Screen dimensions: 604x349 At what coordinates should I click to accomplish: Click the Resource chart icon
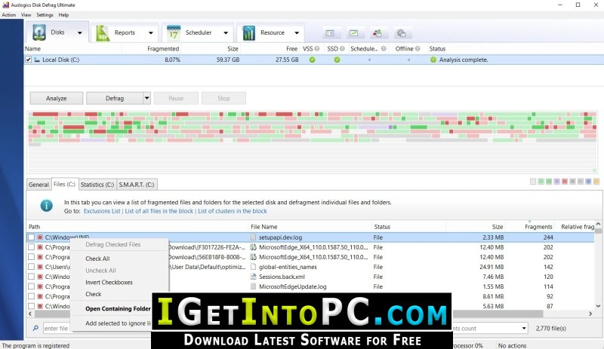249,33
